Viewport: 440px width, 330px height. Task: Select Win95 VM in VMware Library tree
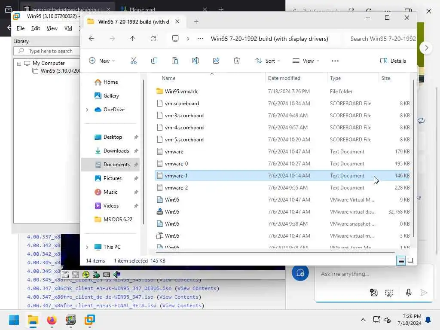pos(56,71)
